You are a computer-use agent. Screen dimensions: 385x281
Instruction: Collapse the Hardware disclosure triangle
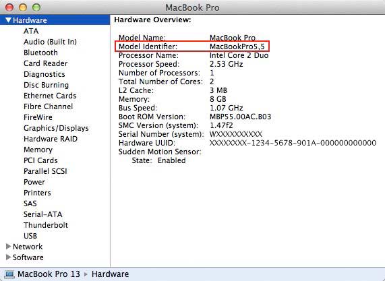(x=8, y=20)
